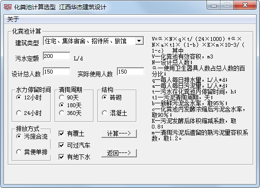260x188 pixels.
Task: Click the 实际使用人数 input field
Action: tap(130, 72)
